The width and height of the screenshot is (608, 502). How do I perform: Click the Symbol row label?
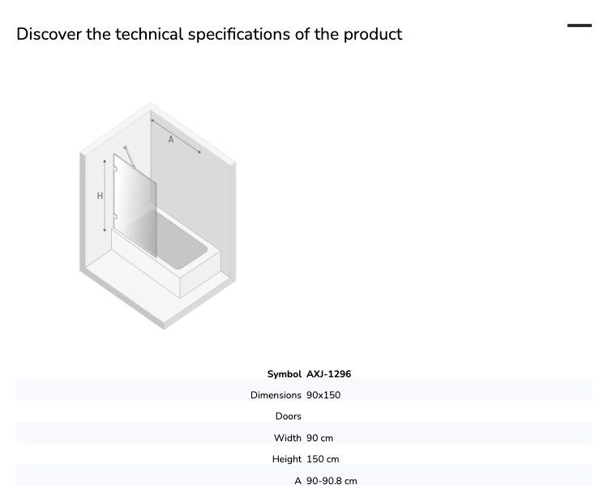point(285,374)
